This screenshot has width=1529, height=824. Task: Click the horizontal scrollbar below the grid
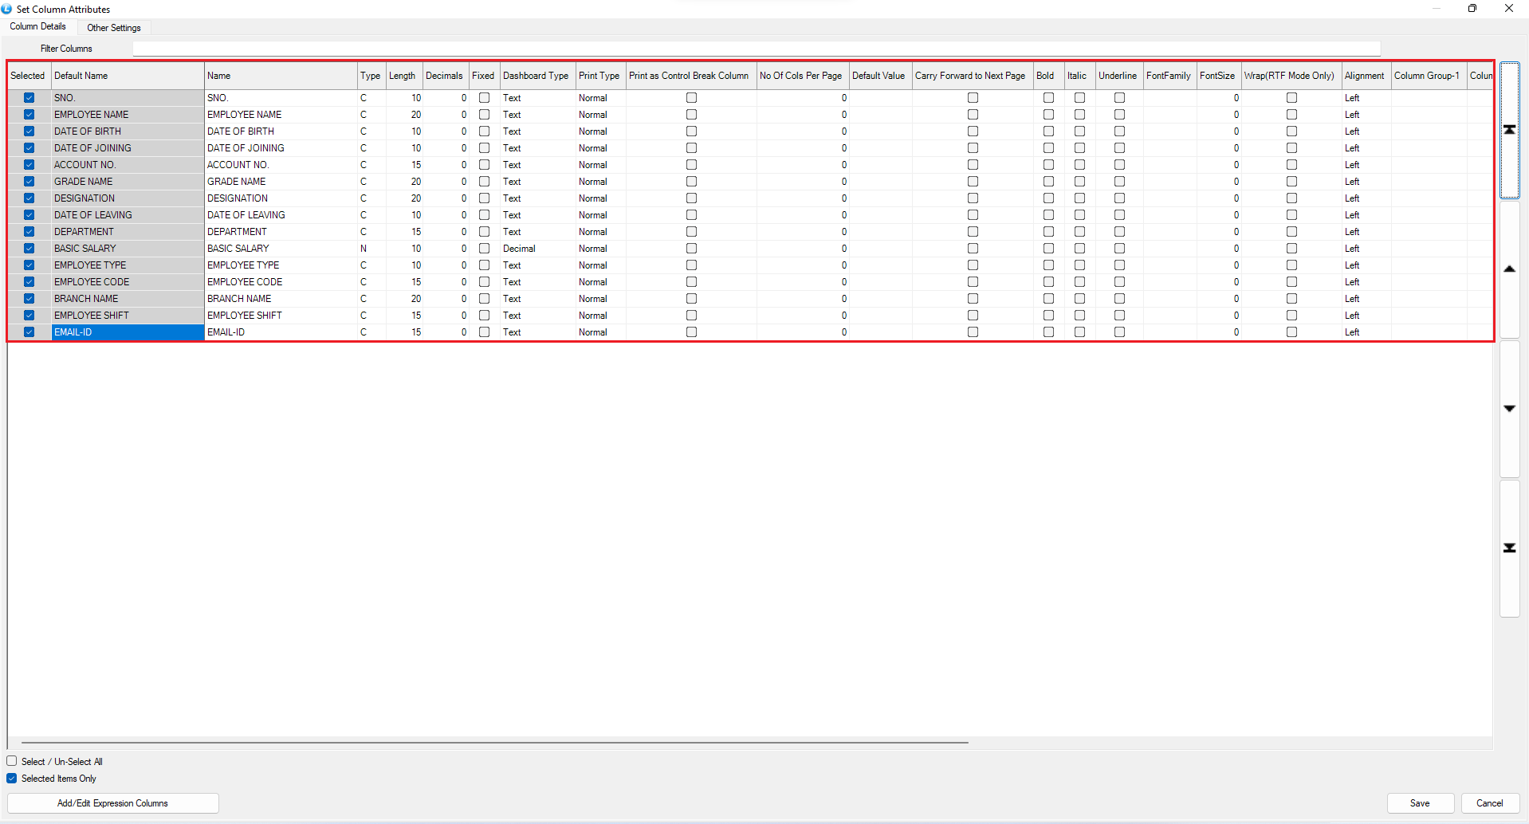[494, 742]
